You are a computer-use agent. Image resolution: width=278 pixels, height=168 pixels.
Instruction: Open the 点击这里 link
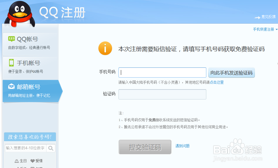[x=217, y=82]
